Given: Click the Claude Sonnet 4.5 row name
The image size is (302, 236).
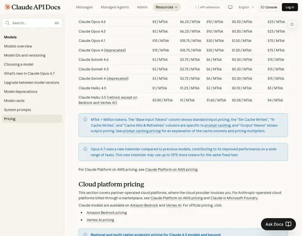Looking at the screenshot, I should [93, 69].
